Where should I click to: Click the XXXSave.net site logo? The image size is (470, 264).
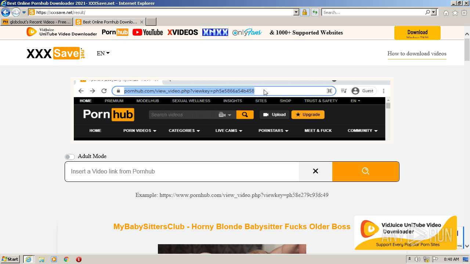point(56,54)
